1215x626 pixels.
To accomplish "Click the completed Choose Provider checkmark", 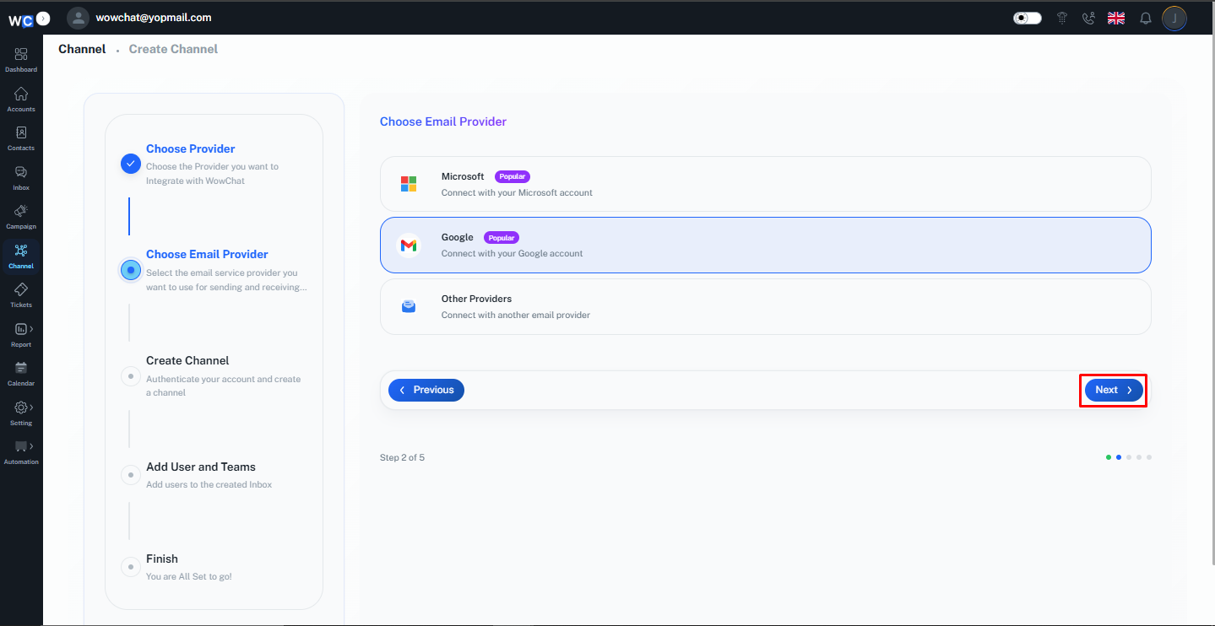I will (x=131, y=164).
